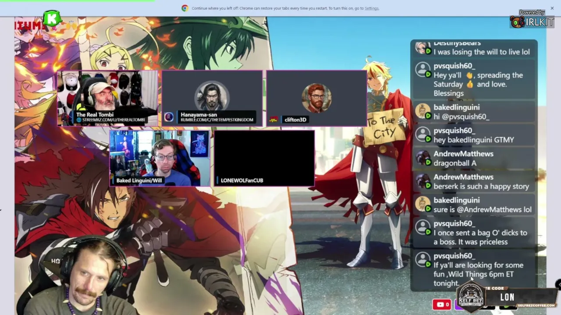Click The Real Tombi name label
Screen dimensions: 561x315
pos(95,115)
